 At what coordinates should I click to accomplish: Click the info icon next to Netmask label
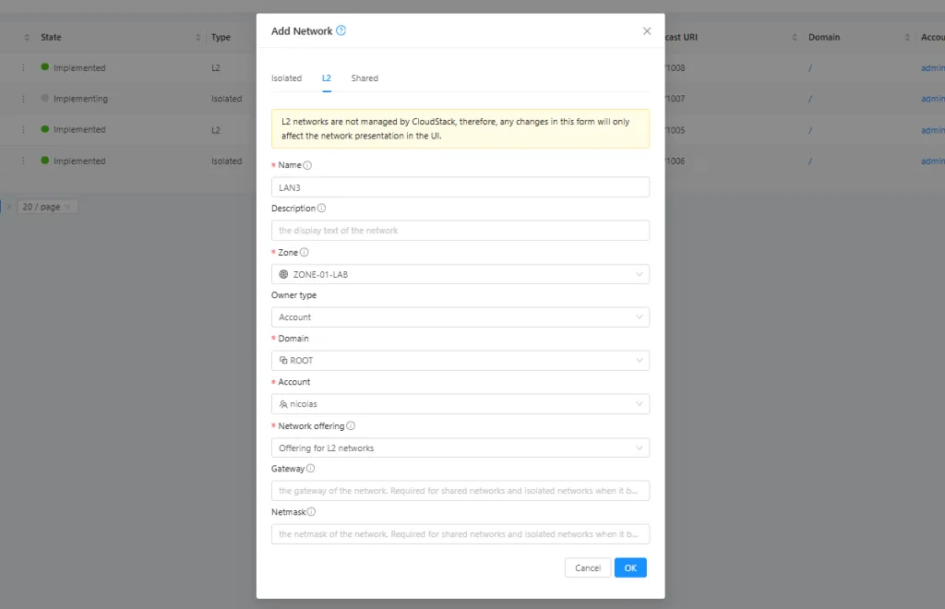pos(311,512)
